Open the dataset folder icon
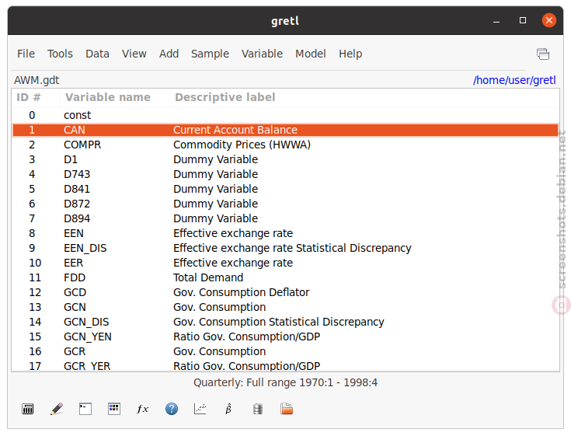Image resolution: width=571 pixels, height=436 pixels. [287, 409]
